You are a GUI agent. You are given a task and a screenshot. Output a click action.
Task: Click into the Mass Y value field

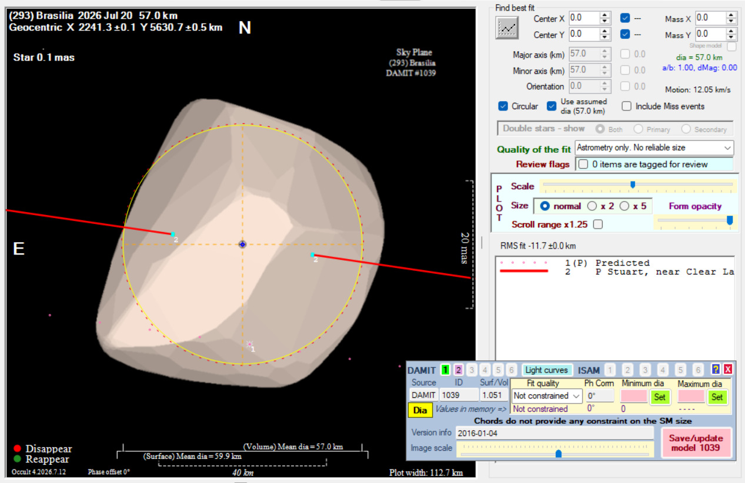pyautogui.click(x=711, y=34)
